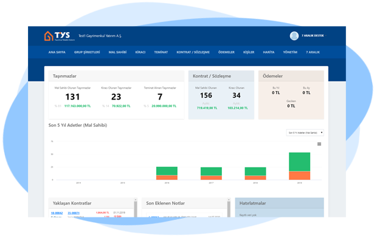Click the green 2017 bar segment
Viewport: 374px width, 238px height.
tap(211, 172)
